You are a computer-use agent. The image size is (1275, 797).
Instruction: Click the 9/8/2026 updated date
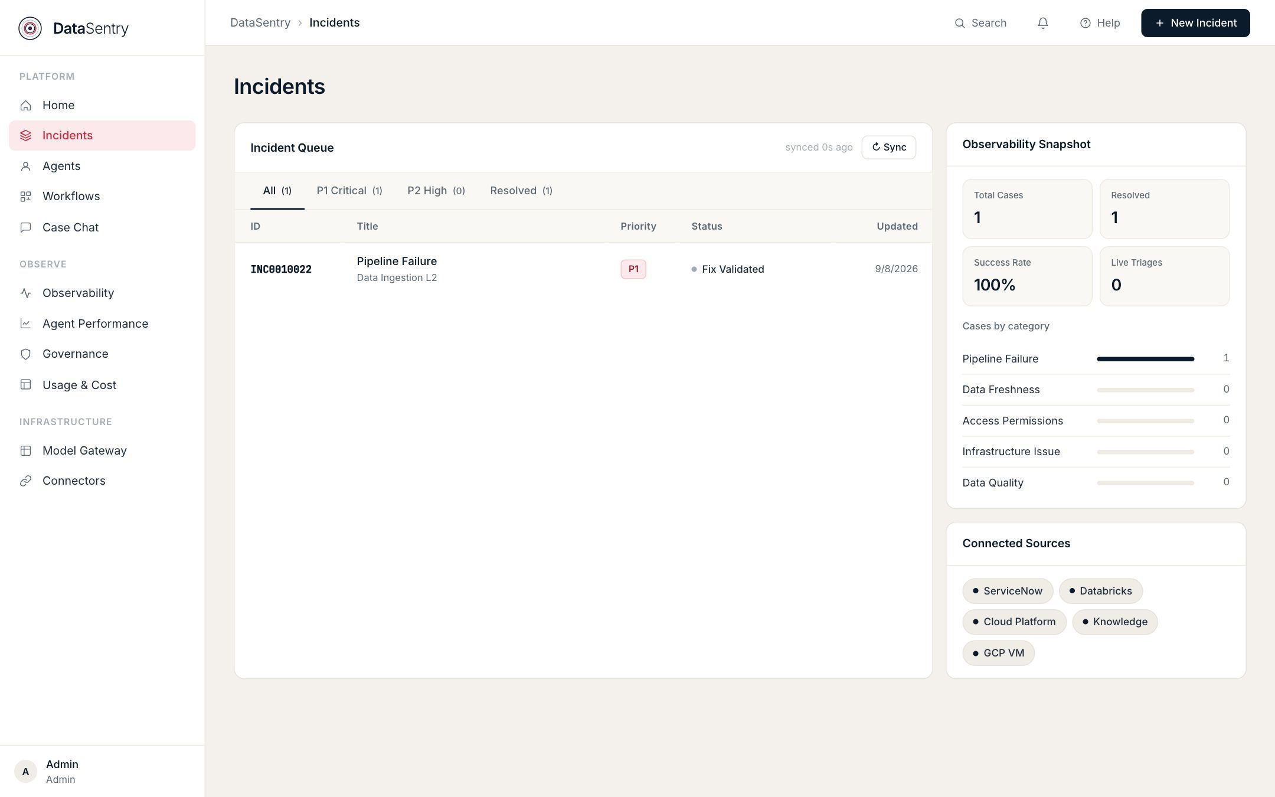tap(896, 269)
